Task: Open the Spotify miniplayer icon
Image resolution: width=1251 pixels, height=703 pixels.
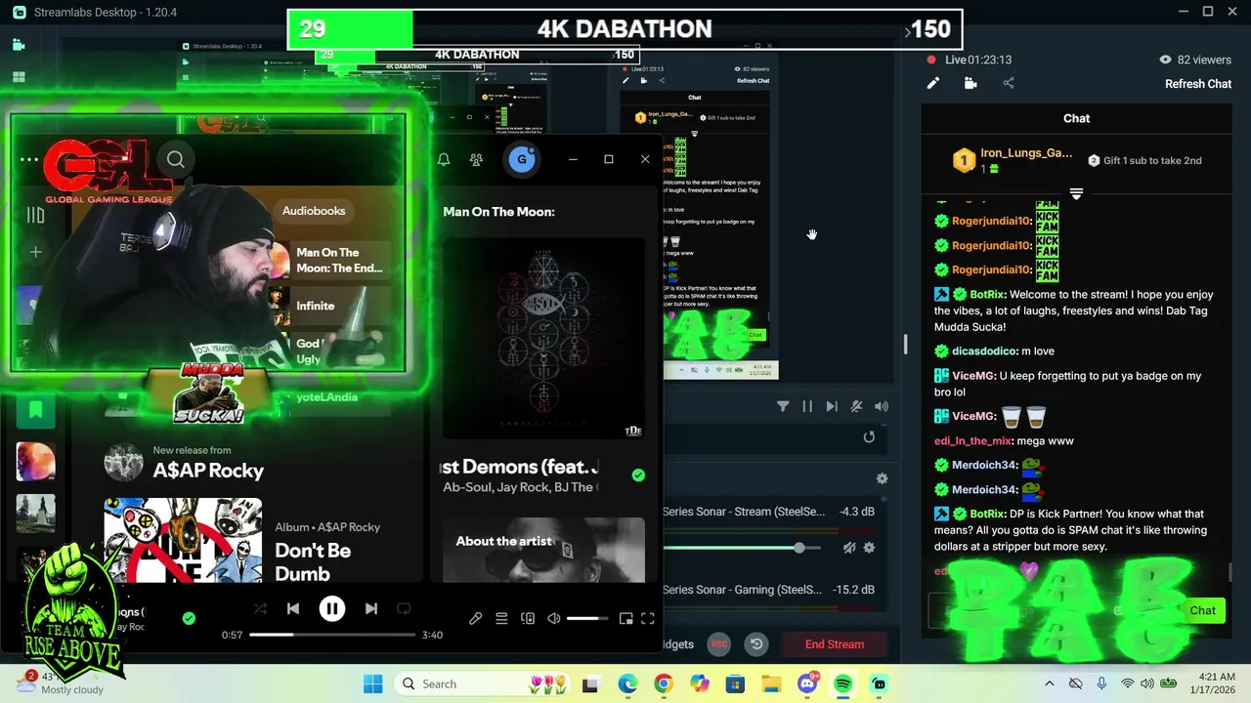Action: 625,618
